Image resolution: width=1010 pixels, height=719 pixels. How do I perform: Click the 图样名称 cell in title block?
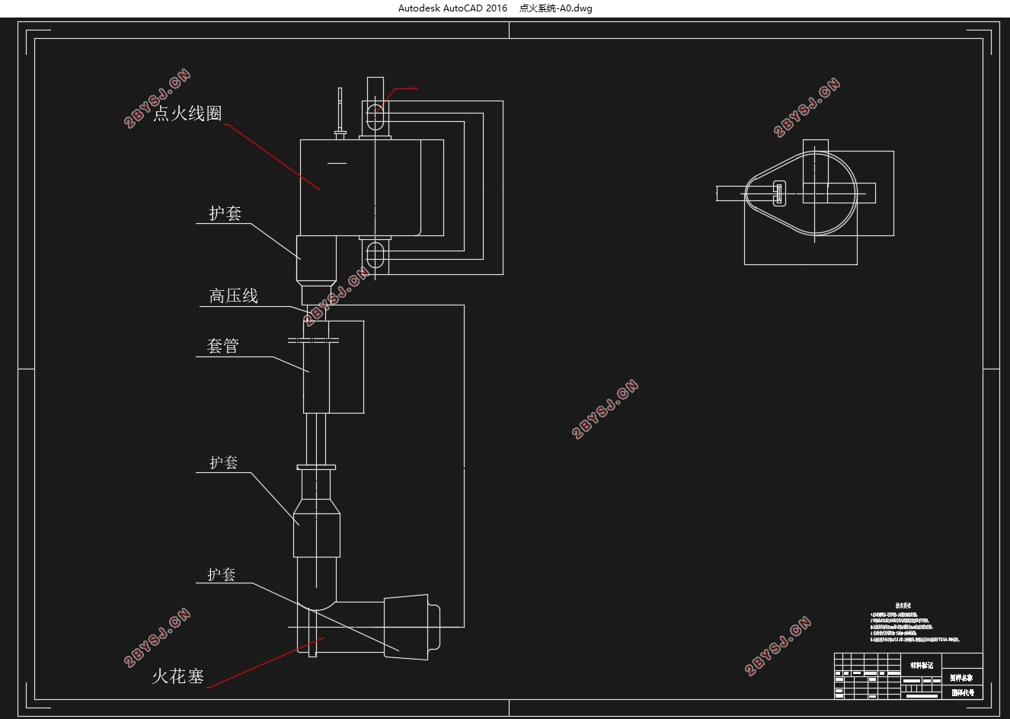point(962,677)
